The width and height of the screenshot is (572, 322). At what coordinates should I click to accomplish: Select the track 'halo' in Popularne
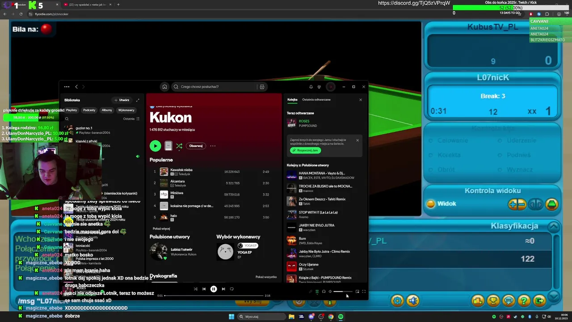point(214,217)
